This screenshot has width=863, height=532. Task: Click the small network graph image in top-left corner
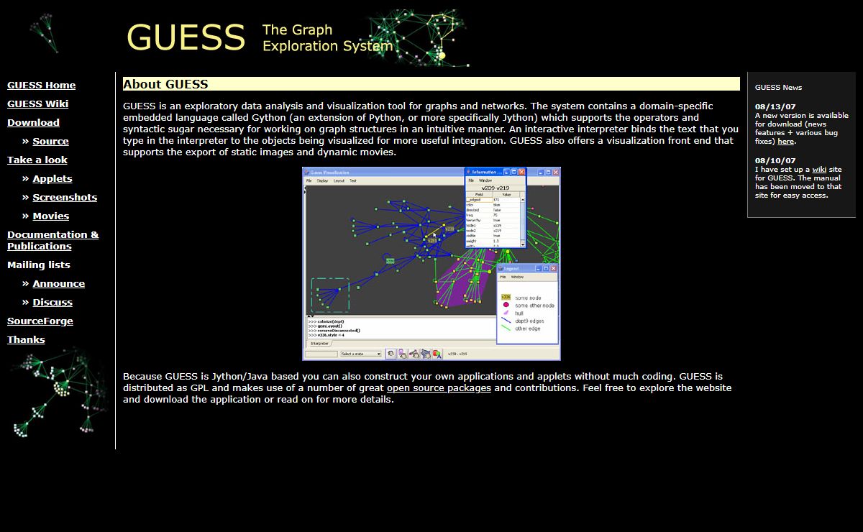(x=45, y=33)
